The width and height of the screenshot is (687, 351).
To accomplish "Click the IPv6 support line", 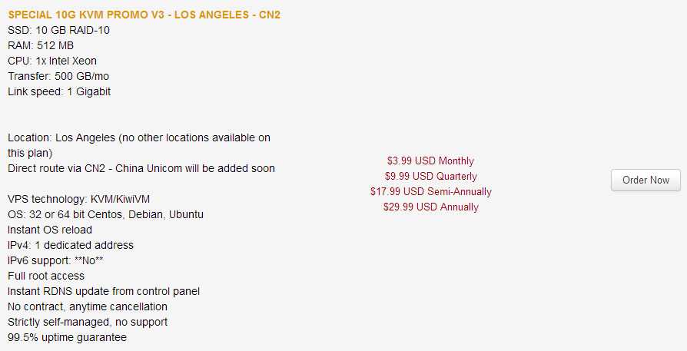I will [55, 260].
